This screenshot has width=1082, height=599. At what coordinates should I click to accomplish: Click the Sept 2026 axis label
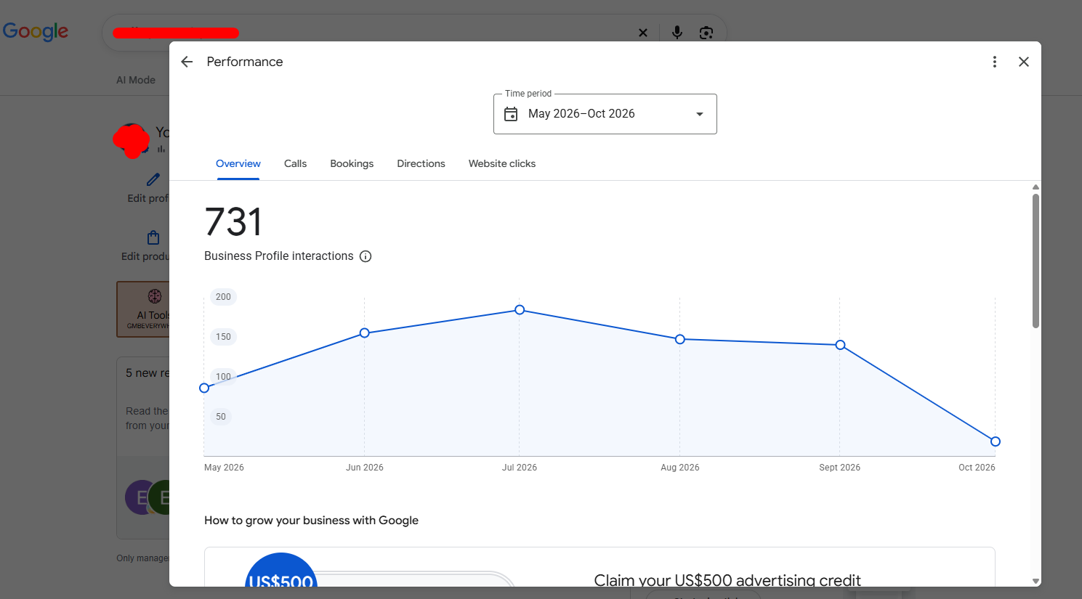pyautogui.click(x=840, y=468)
